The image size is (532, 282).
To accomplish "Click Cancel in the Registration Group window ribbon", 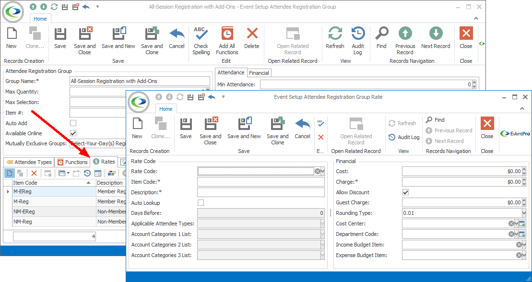I will coord(177,38).
